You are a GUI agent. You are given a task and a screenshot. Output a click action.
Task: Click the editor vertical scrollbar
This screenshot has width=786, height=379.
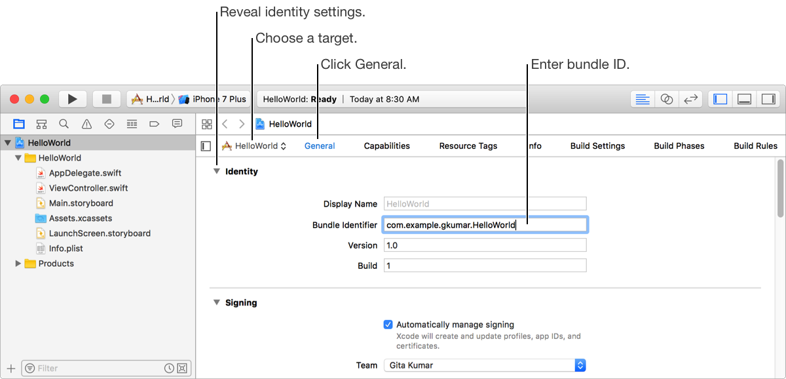779,197
